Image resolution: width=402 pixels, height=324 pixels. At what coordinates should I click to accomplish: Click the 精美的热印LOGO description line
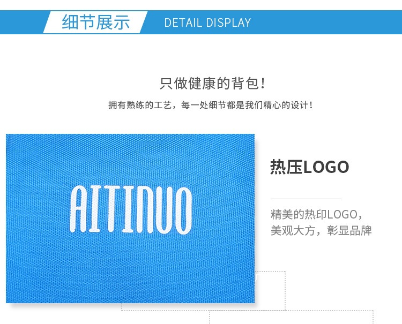click(x=317, y=214)
